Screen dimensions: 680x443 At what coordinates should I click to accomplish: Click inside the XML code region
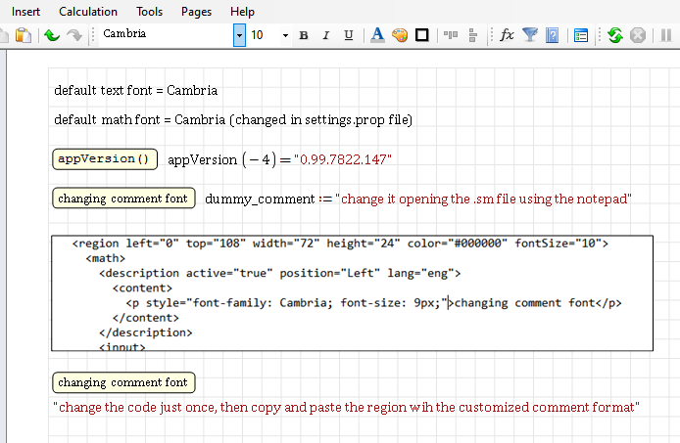(x=352, y=291)
